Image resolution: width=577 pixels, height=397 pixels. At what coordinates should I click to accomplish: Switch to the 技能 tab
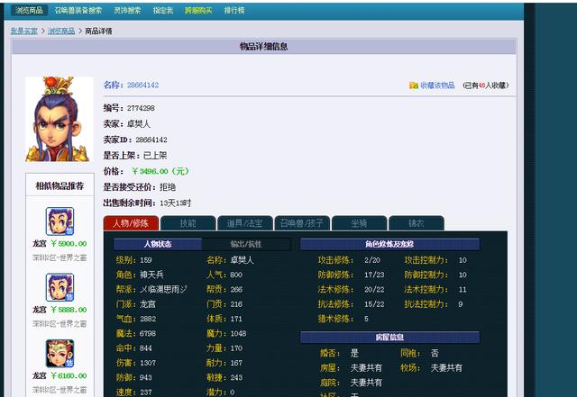[188, 223]
